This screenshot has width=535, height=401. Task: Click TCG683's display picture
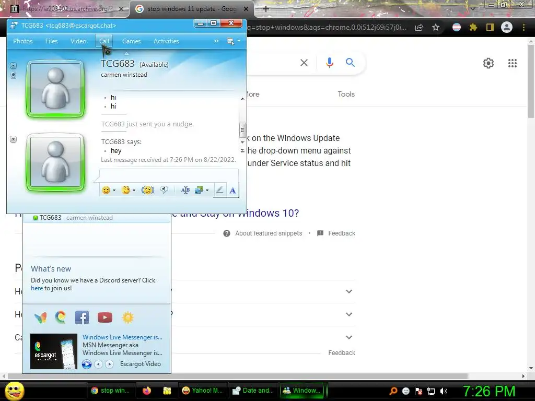point(55,89)
